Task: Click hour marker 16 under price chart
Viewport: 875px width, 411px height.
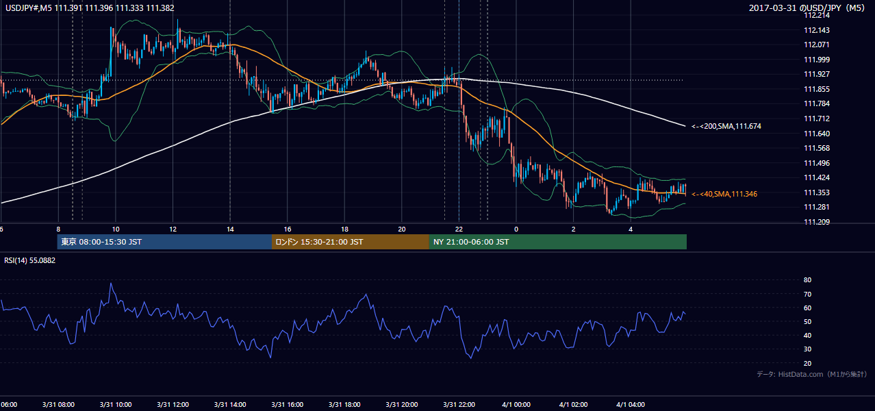Action: pos(288,229)
